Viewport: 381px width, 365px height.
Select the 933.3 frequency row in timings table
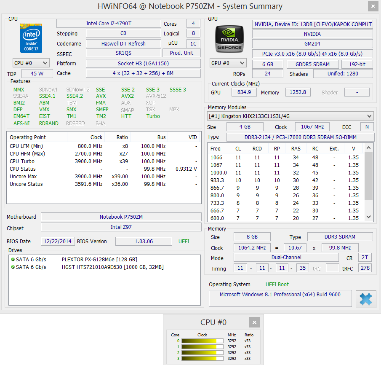[286, 180]
